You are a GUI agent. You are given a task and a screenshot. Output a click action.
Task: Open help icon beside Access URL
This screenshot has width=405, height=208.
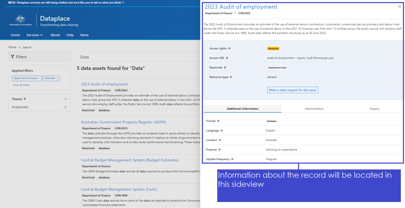(x=227, y=58)
